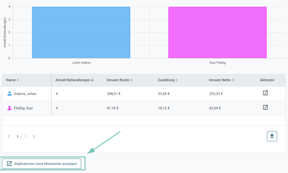This screenshot has width=288, height=173.
Task: Click net revenue 63,04 €
Action: [x=215, y=108]
